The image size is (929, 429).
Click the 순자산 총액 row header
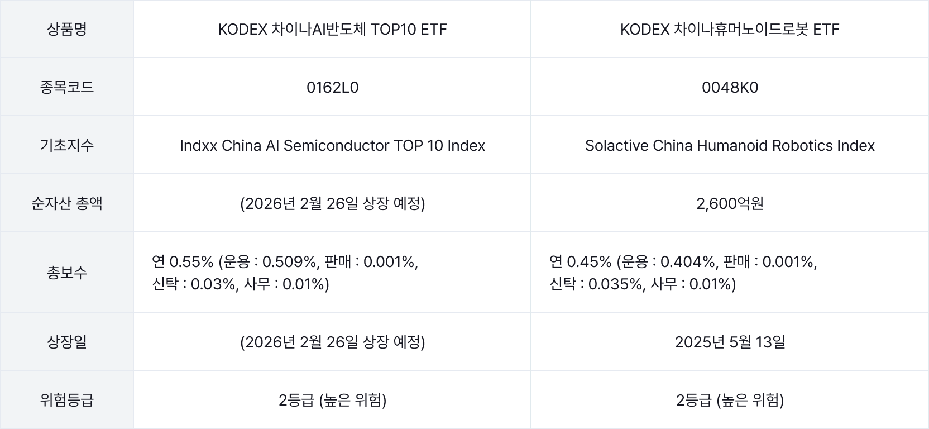[x=66, y=203]
